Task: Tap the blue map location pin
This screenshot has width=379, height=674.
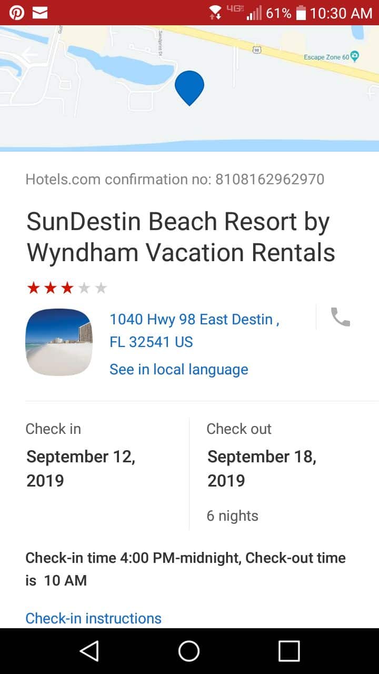Action: tap(189, 87)
